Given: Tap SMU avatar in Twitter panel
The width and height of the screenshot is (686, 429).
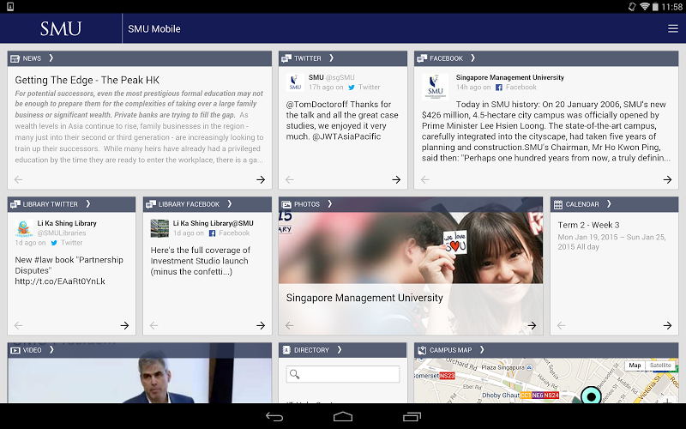Looking at the screenshot, I should point(295,82).
